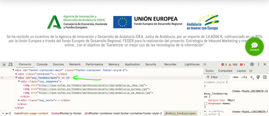Activate the inspect element picker icon
This screenshot has height=116, width=269.
tap(4, 64)
